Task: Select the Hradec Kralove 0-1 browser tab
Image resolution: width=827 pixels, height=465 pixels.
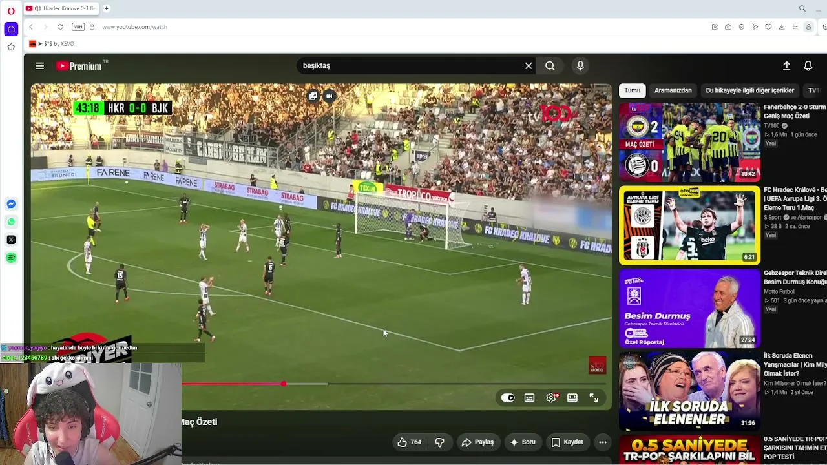Action: [x=61, y=8]
